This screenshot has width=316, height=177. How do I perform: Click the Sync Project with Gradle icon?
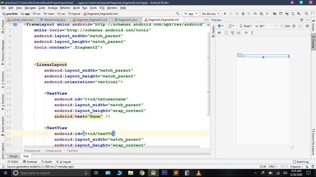point(287,14)
